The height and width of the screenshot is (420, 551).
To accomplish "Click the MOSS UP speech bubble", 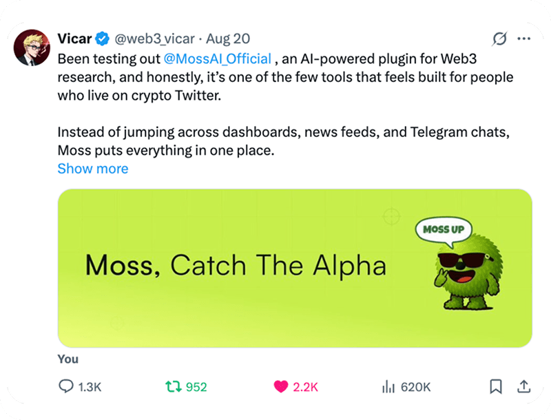I will coord(443,229).
